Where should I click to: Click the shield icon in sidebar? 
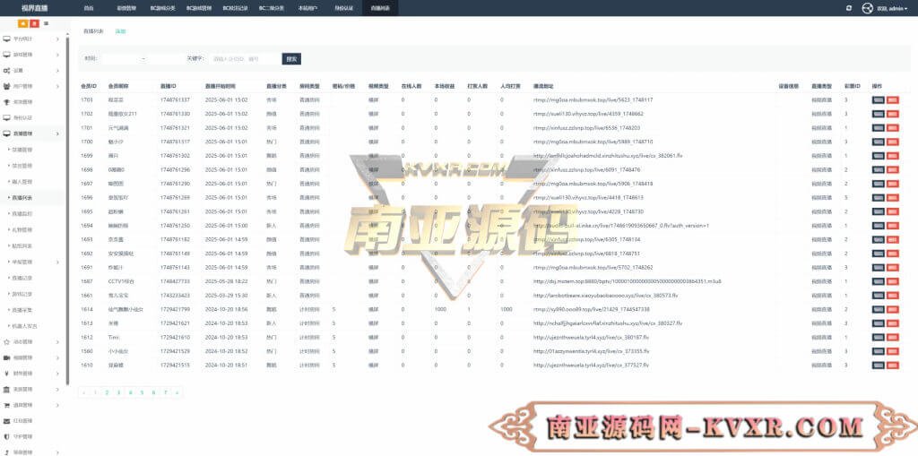point(7,435)
